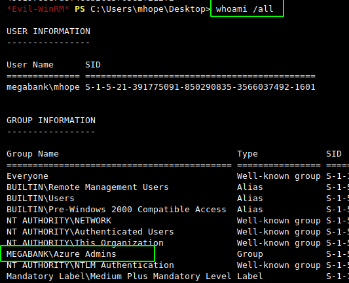
Task: Click the 'Type' column header
Action: click(x=248, y=154)
